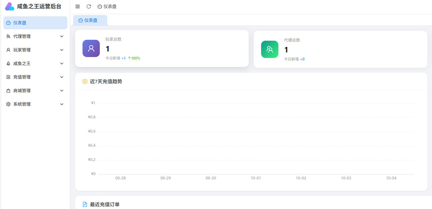This screenshot has height=209, width=432.
Task: Expand 商城管理 using its chevron
Action: click(x=62, y=91)
